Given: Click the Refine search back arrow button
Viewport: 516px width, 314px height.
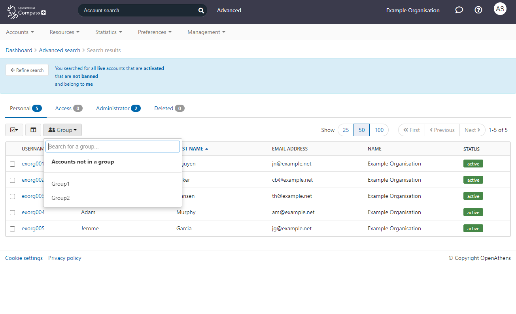Looking at the screenshot, I should tap(27, 70).
